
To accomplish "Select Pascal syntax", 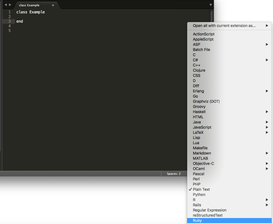I will tap(229, 174).
